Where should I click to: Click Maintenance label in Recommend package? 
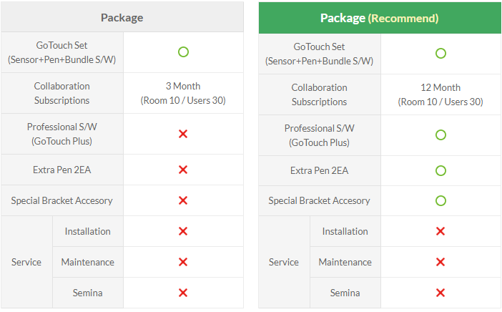[x=345, y=262]
